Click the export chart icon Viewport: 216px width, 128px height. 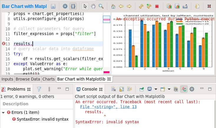coord(185,6)
